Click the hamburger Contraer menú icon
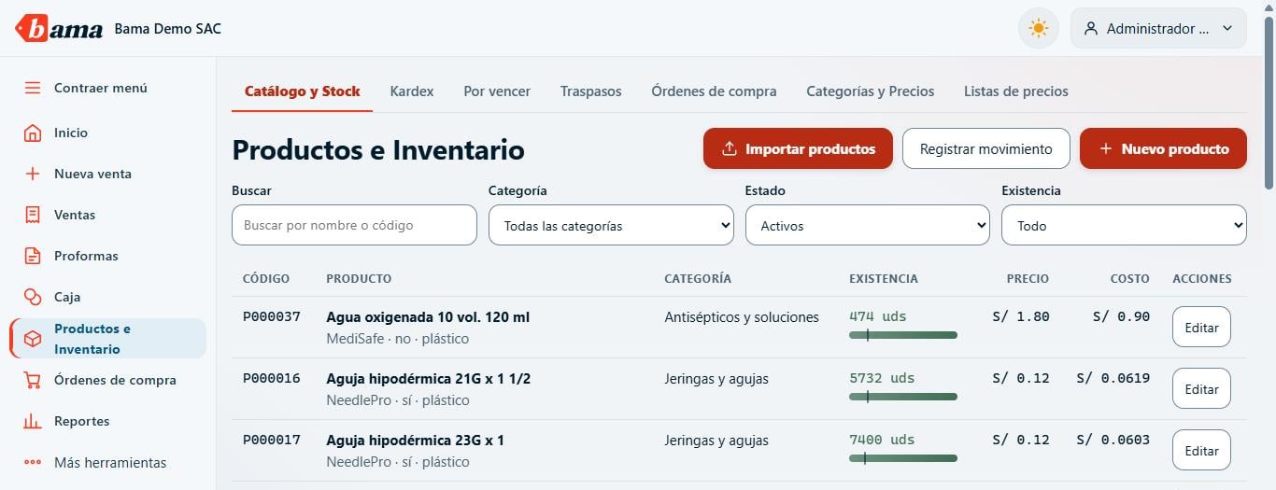 33,88
